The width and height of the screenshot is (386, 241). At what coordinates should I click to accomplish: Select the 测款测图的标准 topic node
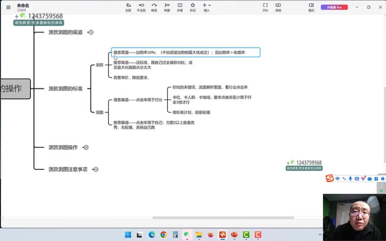click(x=65, y=89)
